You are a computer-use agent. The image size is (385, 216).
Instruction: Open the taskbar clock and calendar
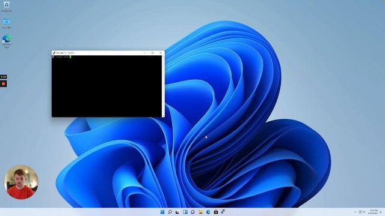pos(373,212)
